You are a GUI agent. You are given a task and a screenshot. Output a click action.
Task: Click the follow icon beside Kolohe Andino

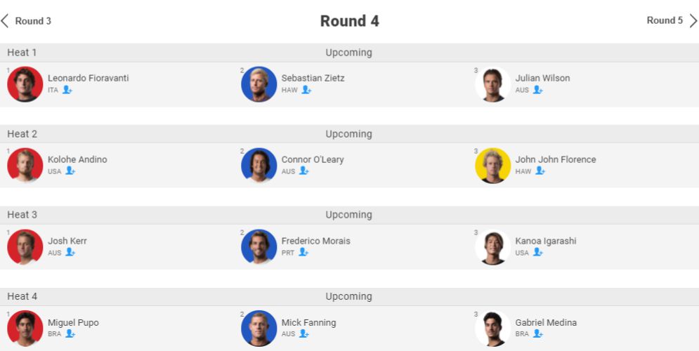point(70,171)
